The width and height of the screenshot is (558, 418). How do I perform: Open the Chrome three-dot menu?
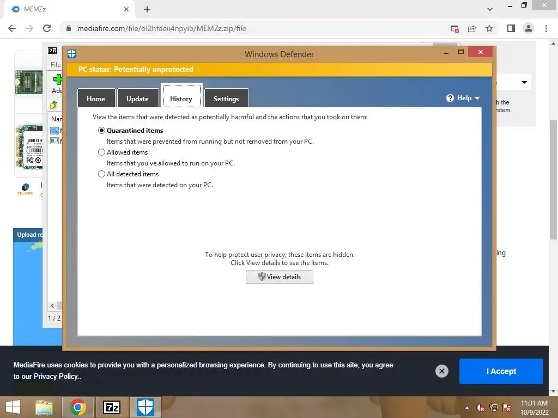click(546, 28)
